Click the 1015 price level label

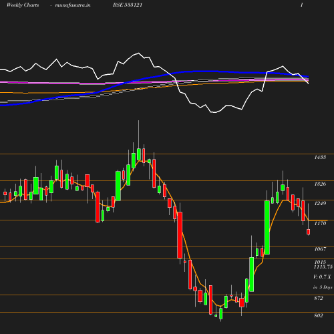pos(320,262)
